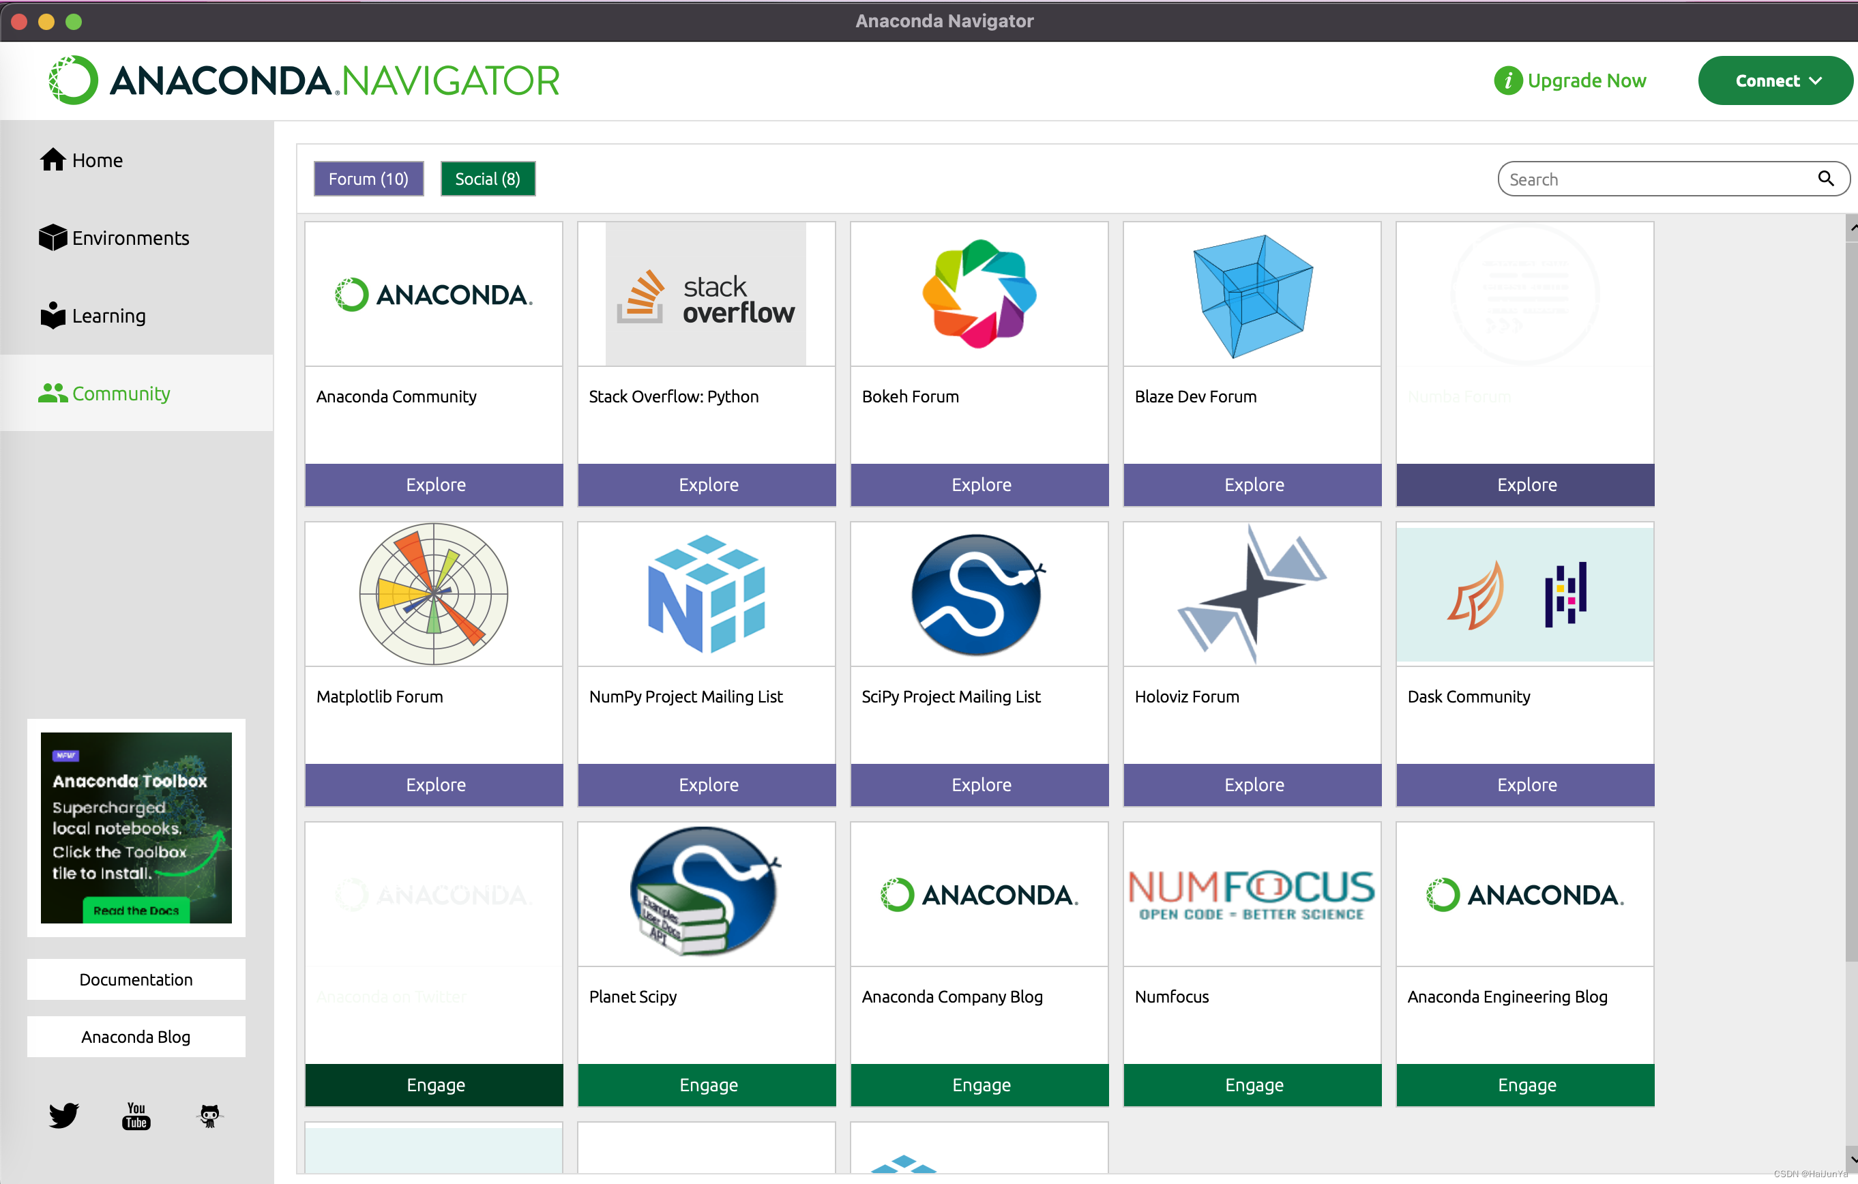Explore the Dask Community
This screenshot has height=1184, width=1858.
point(1525,784)
